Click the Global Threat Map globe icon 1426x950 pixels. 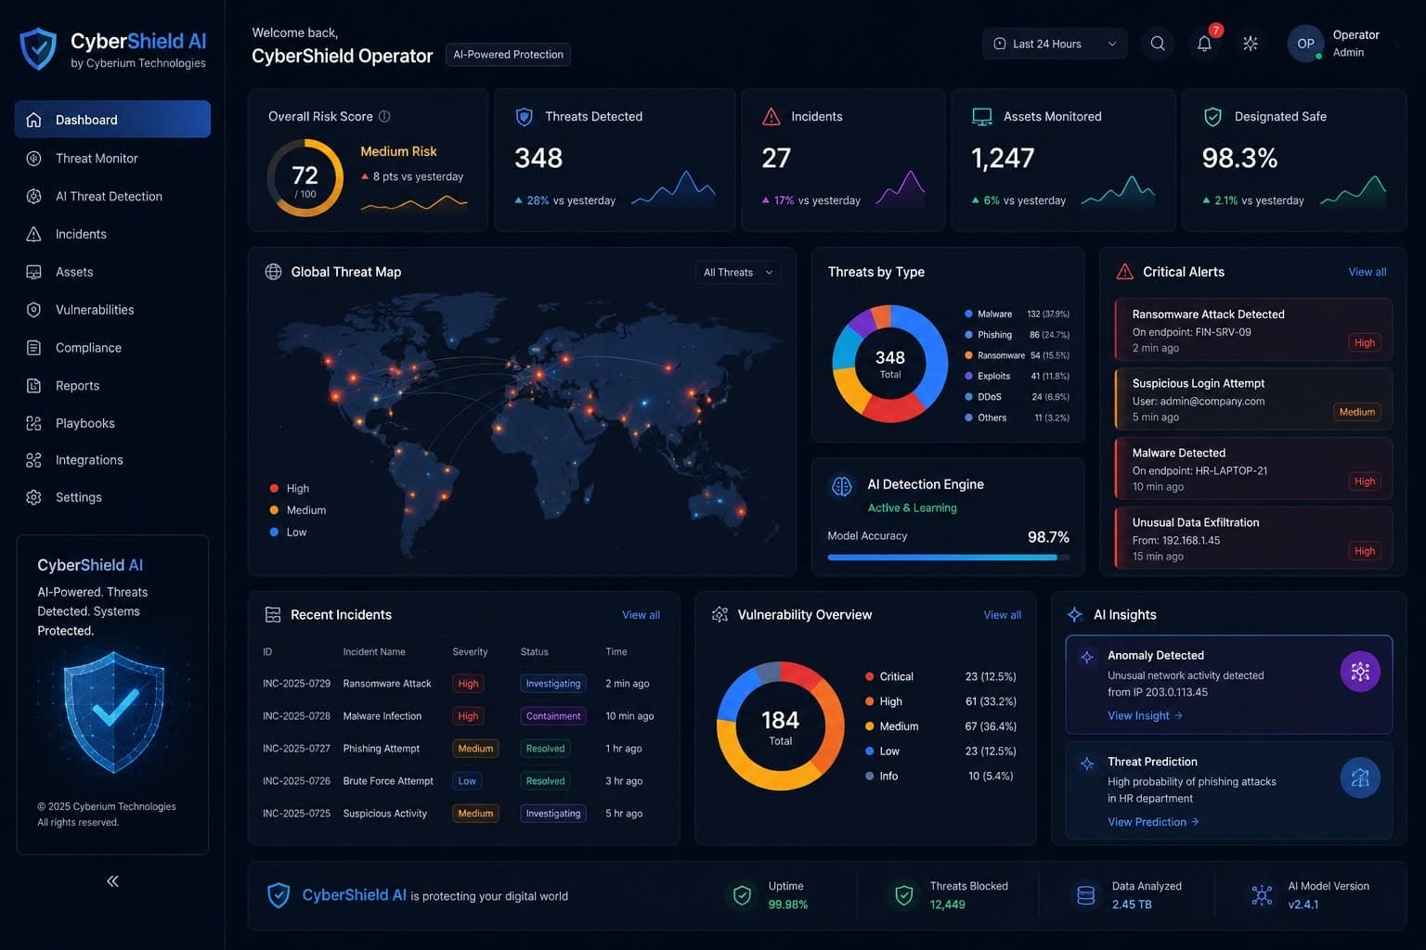pyautogui.click(x=273, y=272)
